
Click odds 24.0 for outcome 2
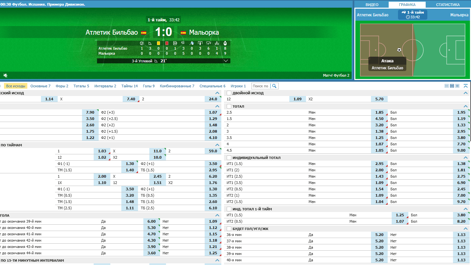coord(213,99)
